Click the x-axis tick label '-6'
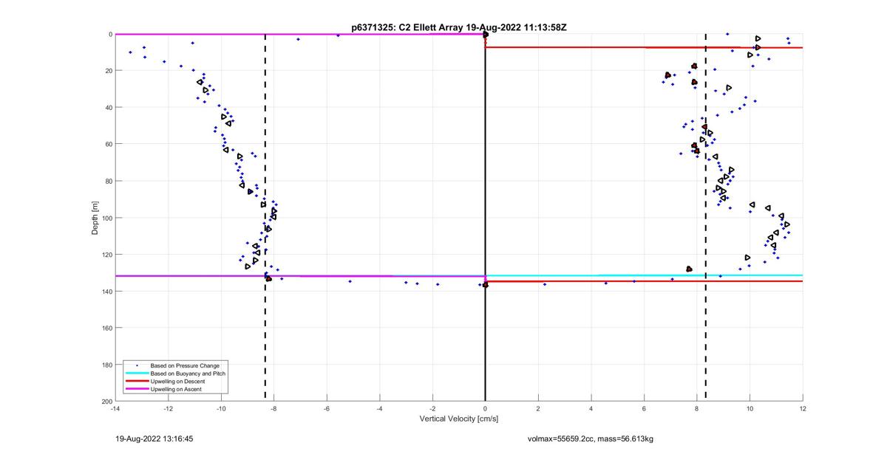887x451 pixels. point(327,407)
